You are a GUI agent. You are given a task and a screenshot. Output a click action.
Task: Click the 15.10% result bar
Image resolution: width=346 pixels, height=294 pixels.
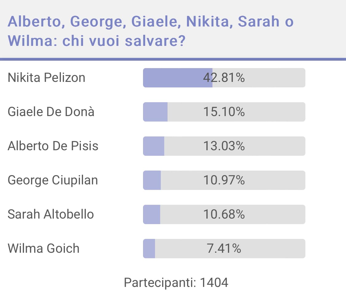[x=224, y=112]
